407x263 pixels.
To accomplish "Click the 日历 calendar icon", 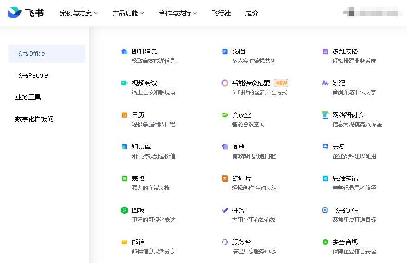I will click(x=124, y=115).
